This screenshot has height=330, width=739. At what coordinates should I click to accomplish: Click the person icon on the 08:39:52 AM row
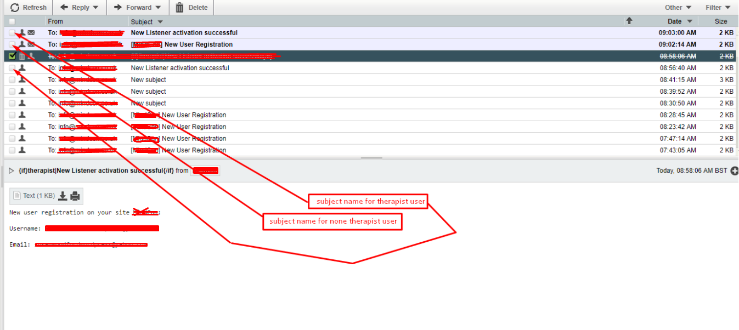pos(22,92)
